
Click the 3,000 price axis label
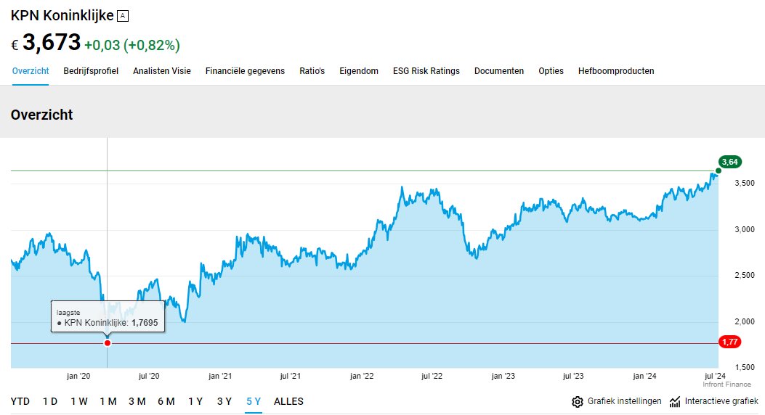click(x=745, y=229)
